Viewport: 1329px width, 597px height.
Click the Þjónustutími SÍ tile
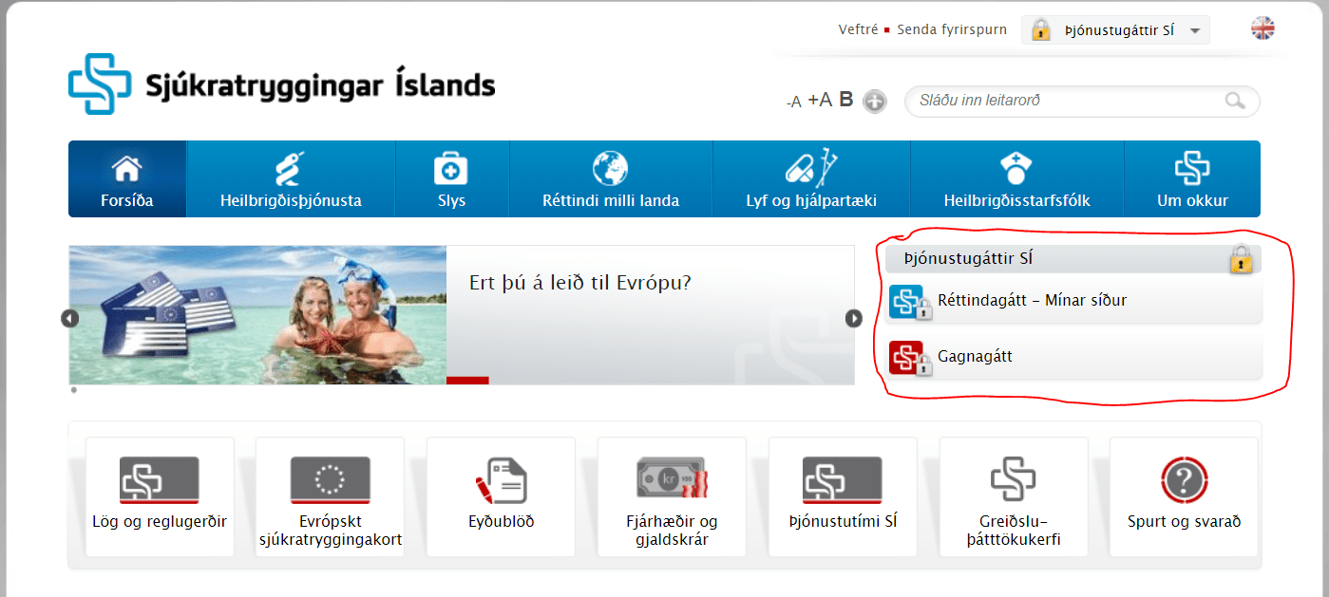(x=843, y=496)
